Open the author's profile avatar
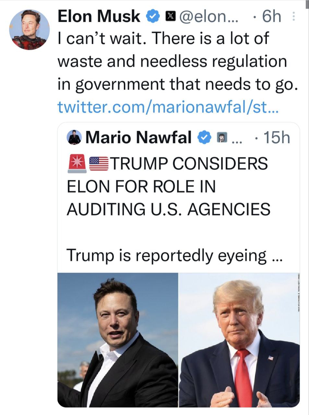The image size is (309, 415). point(29,30)
